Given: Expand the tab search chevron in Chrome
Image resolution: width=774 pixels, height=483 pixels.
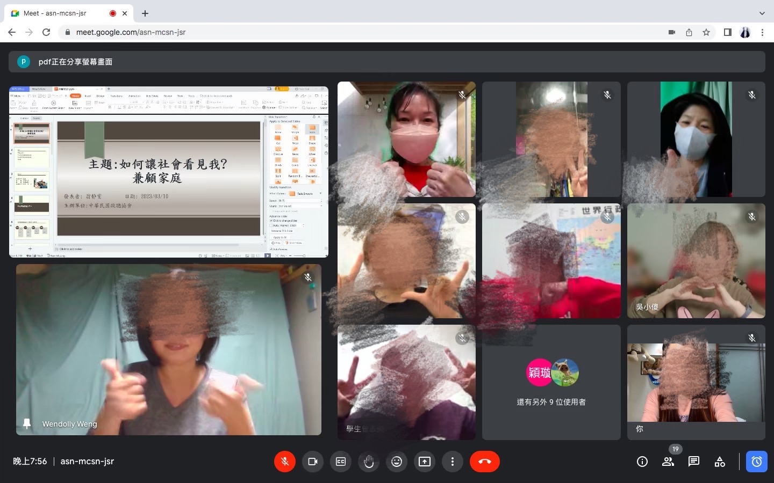Looking at the screenshot, I should [x=762, y=13].
